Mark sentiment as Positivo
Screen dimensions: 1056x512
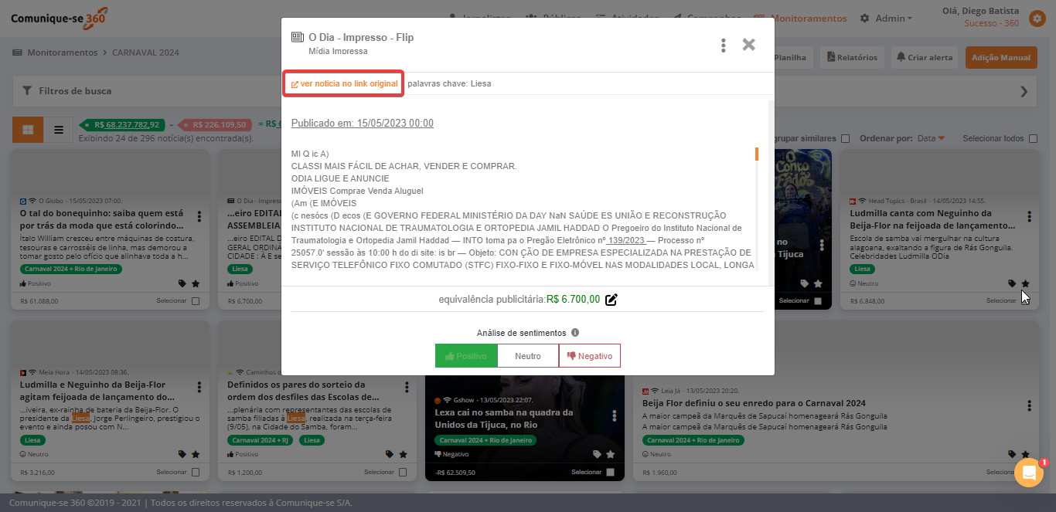point(466,356)
